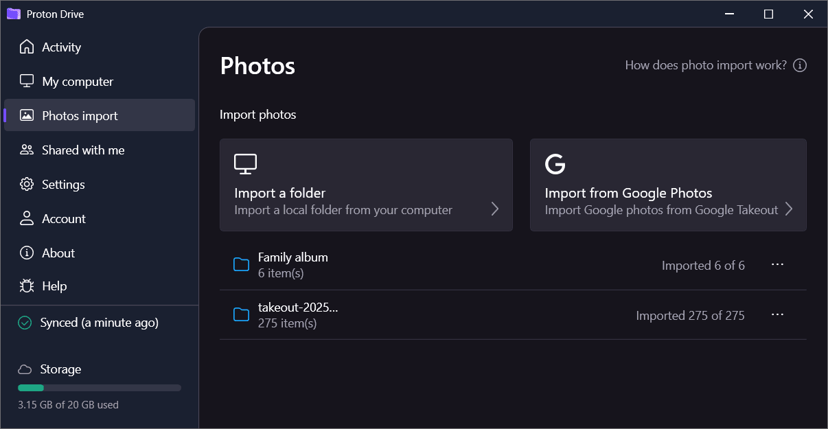The height and width of the screenshot is (429, 828).
Task: Click the chevron on Import a folder
Action: 495,209
